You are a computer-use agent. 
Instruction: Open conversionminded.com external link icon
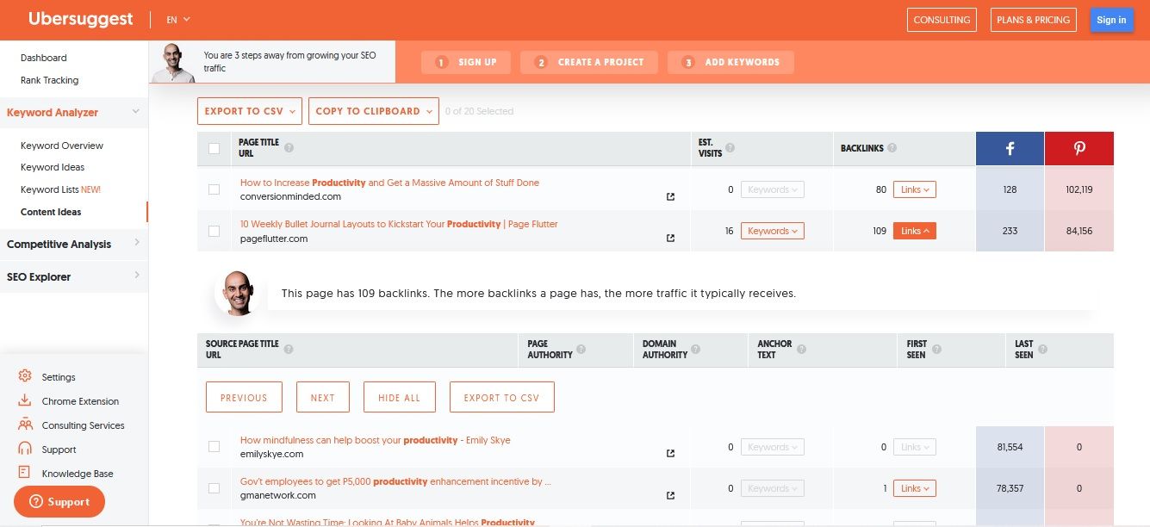pos(671,196)
